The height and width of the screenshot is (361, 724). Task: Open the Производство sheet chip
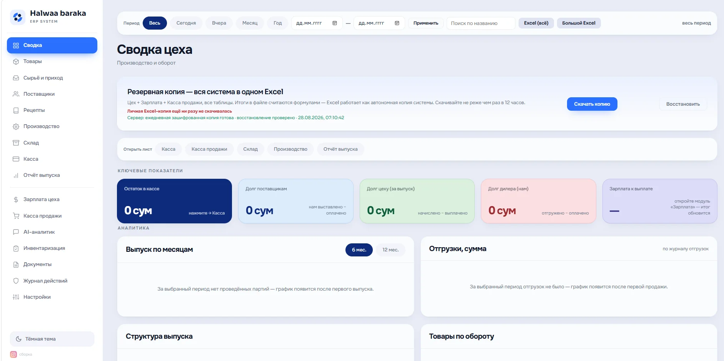(x=290, y=149)
